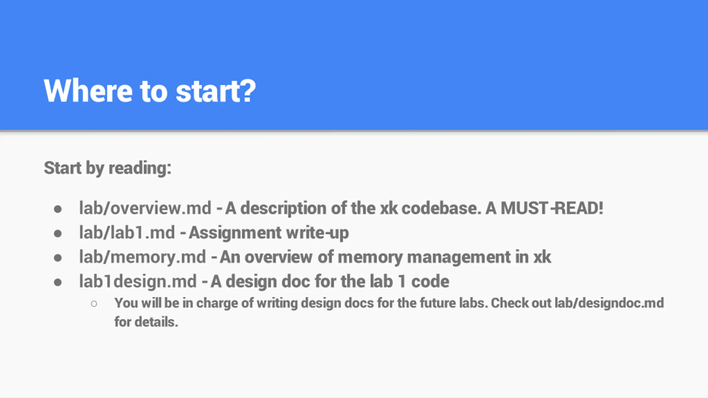Click the "Where to start?" slide title
Screen dimensions: 708x398
(150, 91)
